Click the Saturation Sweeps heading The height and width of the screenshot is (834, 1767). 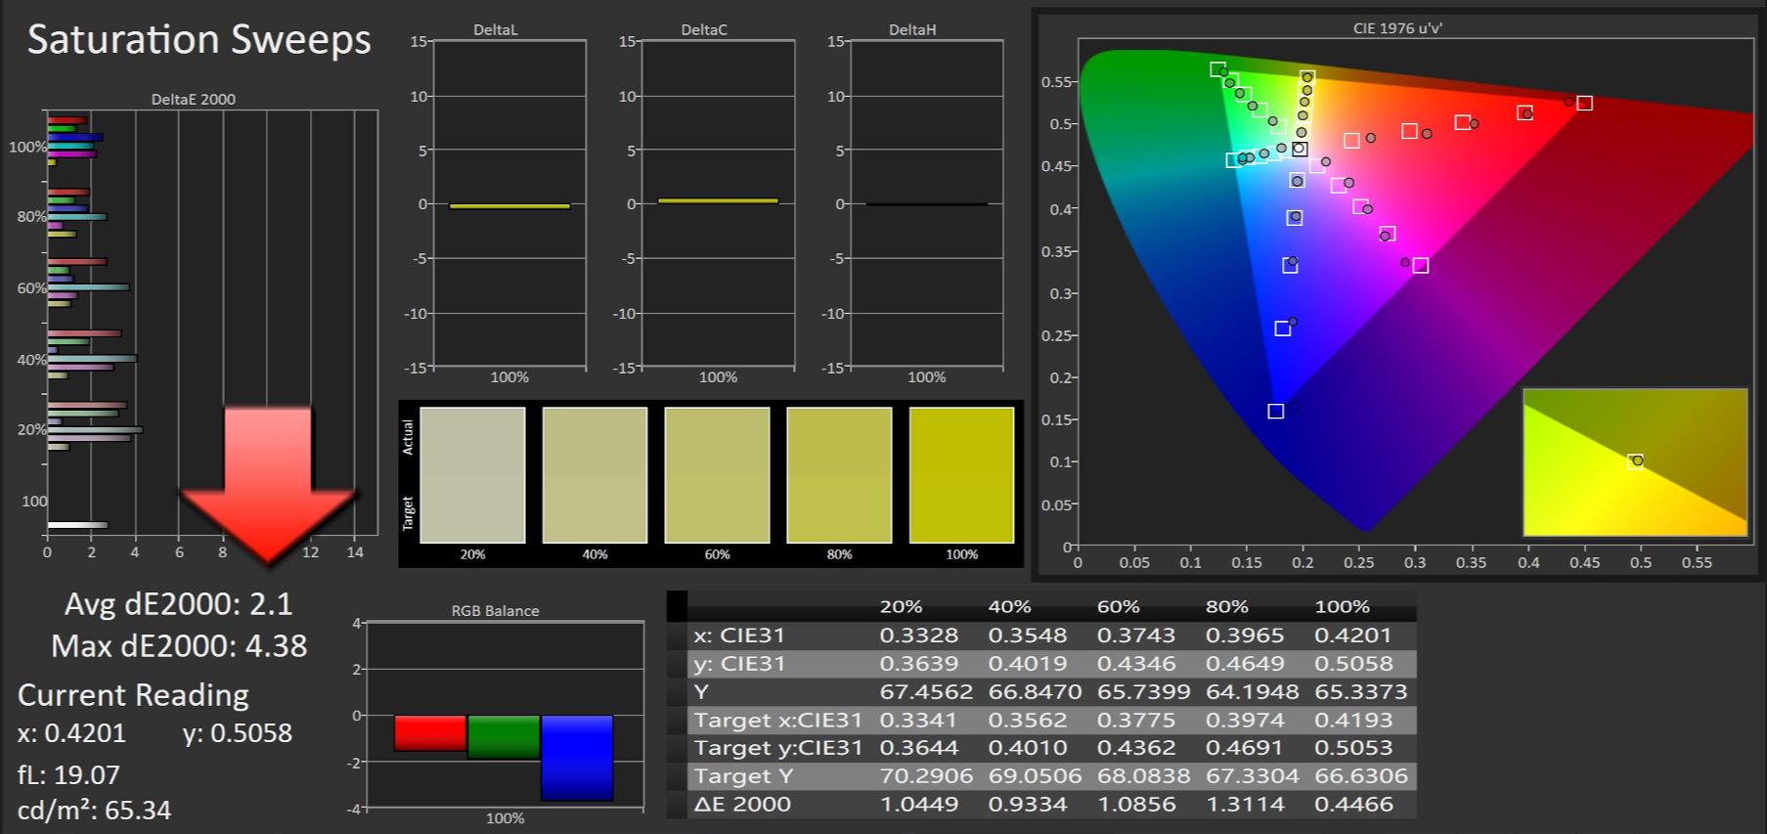(199, 40)
